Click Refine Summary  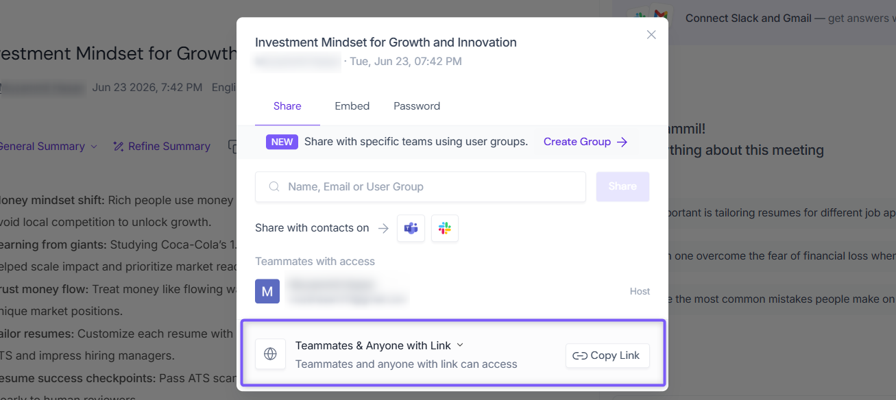(162, 147)
